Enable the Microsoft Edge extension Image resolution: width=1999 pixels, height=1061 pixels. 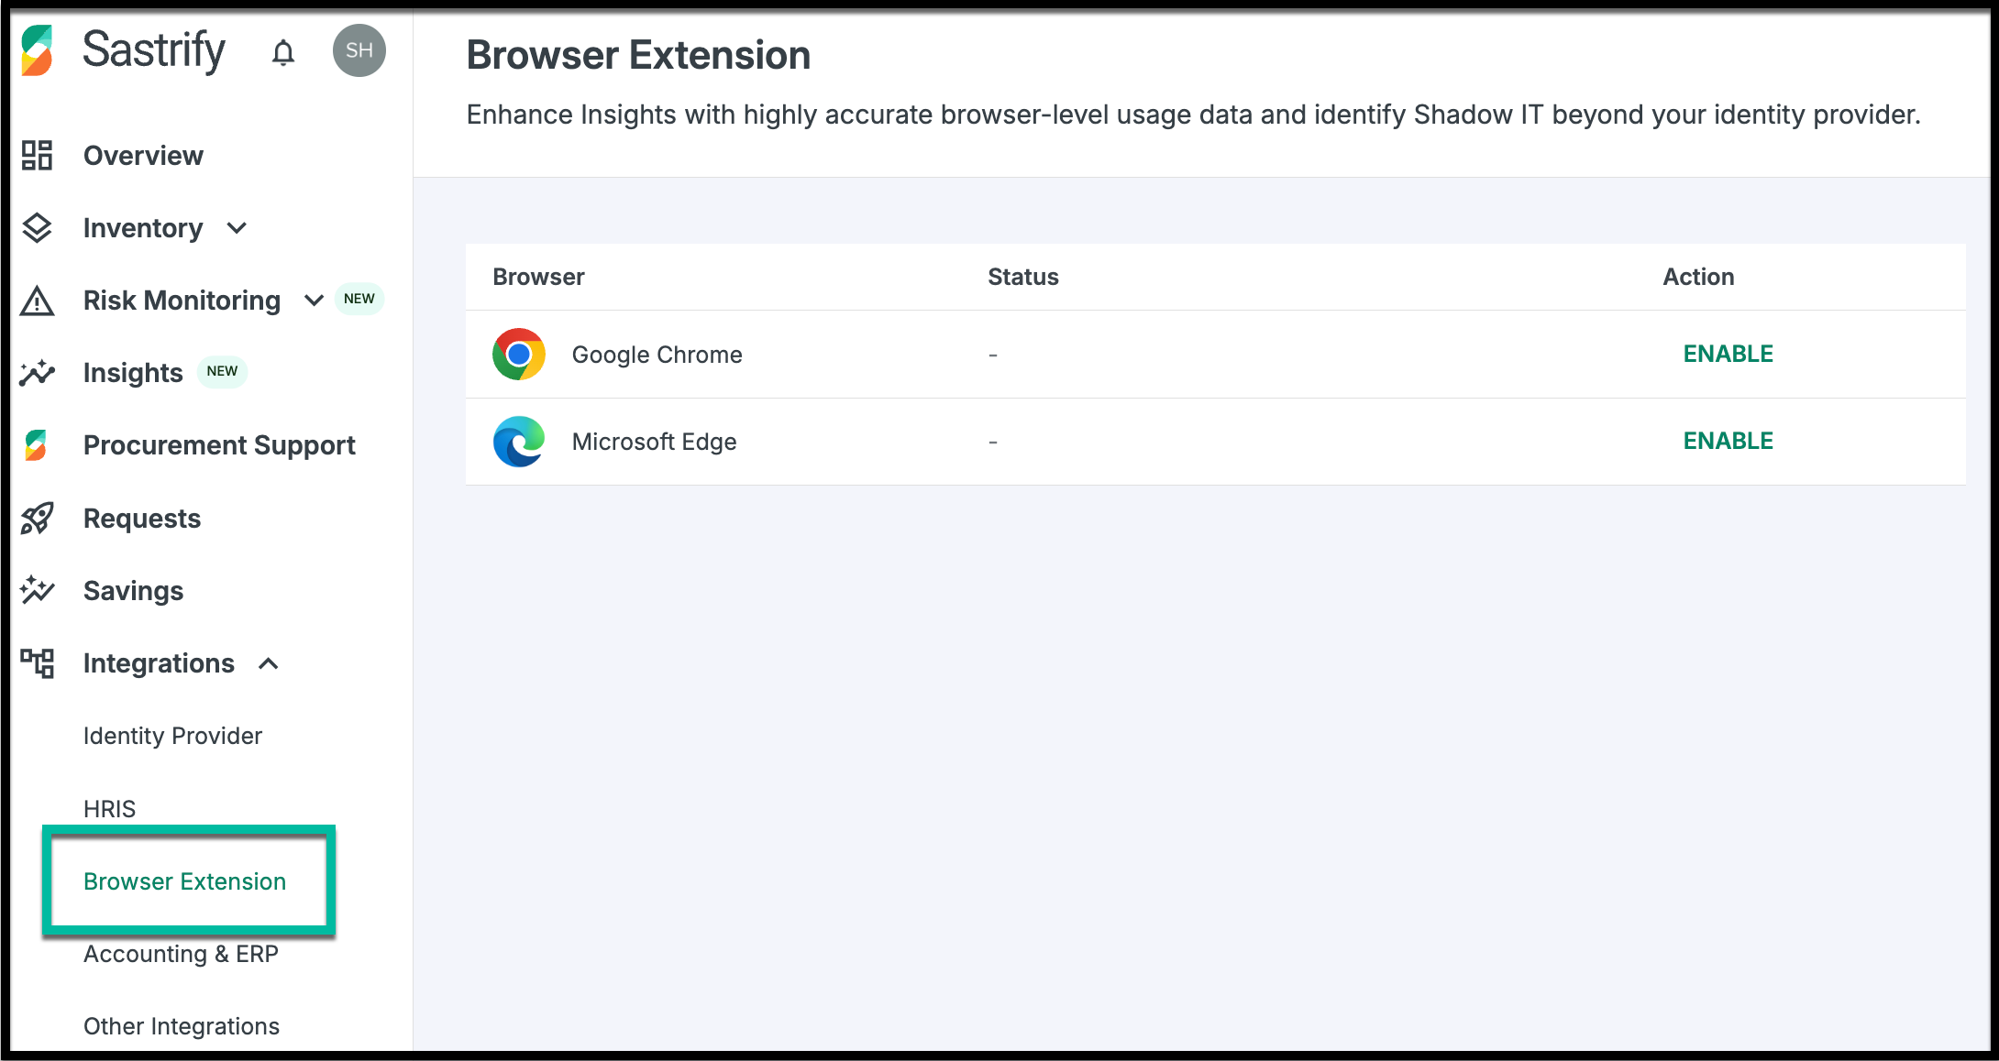tap(1728, 441)
